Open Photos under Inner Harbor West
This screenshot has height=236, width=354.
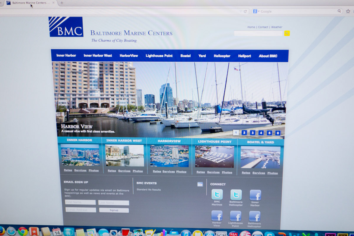[137, 171]
